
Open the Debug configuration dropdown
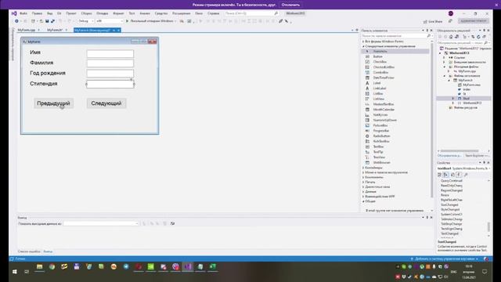tap(86, 21)
